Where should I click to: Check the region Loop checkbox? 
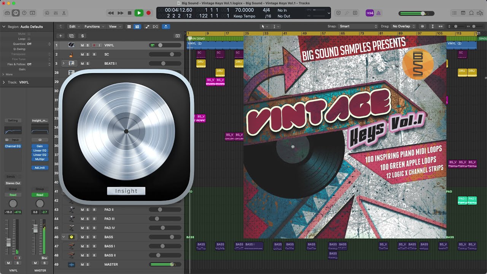pos(29,39)
